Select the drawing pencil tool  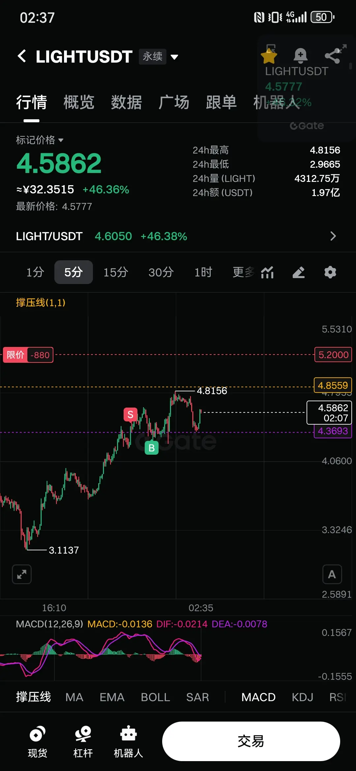pos(299,272)
